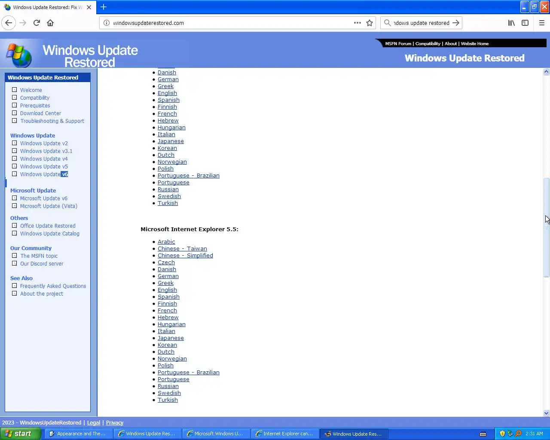The image size is (550, 440).
Task: Open the Library bookmarks icon
Action: click(x=511, y=23)
